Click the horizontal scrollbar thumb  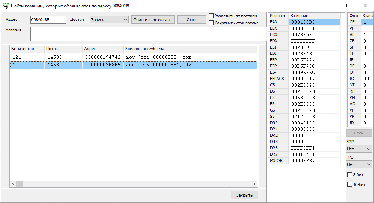(x=19, y=184)
